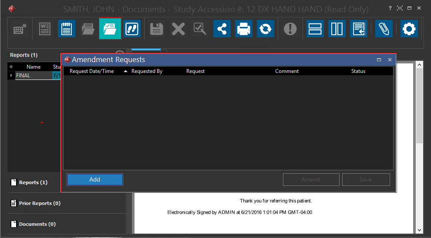Expand the FINAL report row arrow

click(11, 76)
